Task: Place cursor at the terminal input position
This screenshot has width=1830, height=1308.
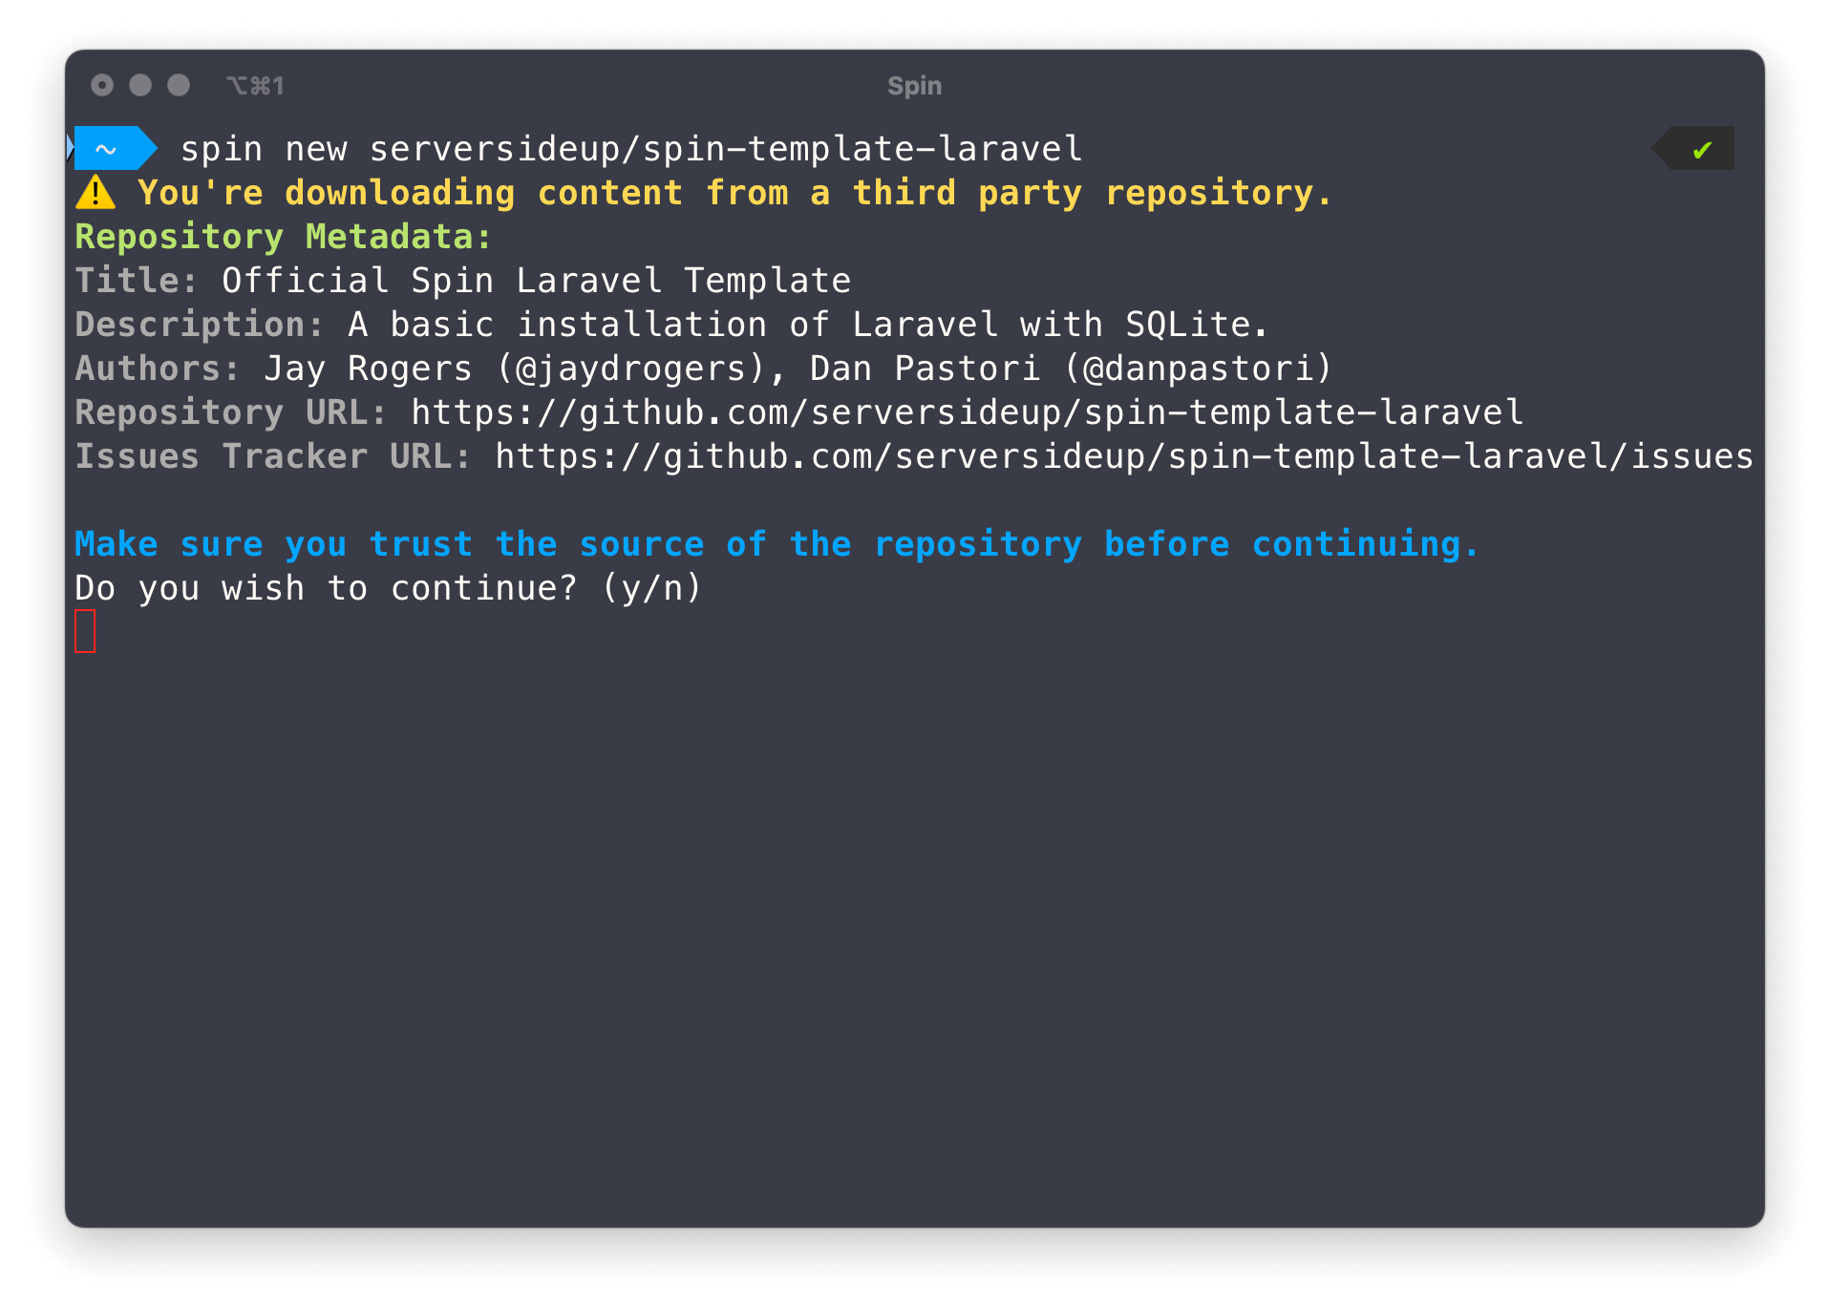Action: tap(85, 631)
